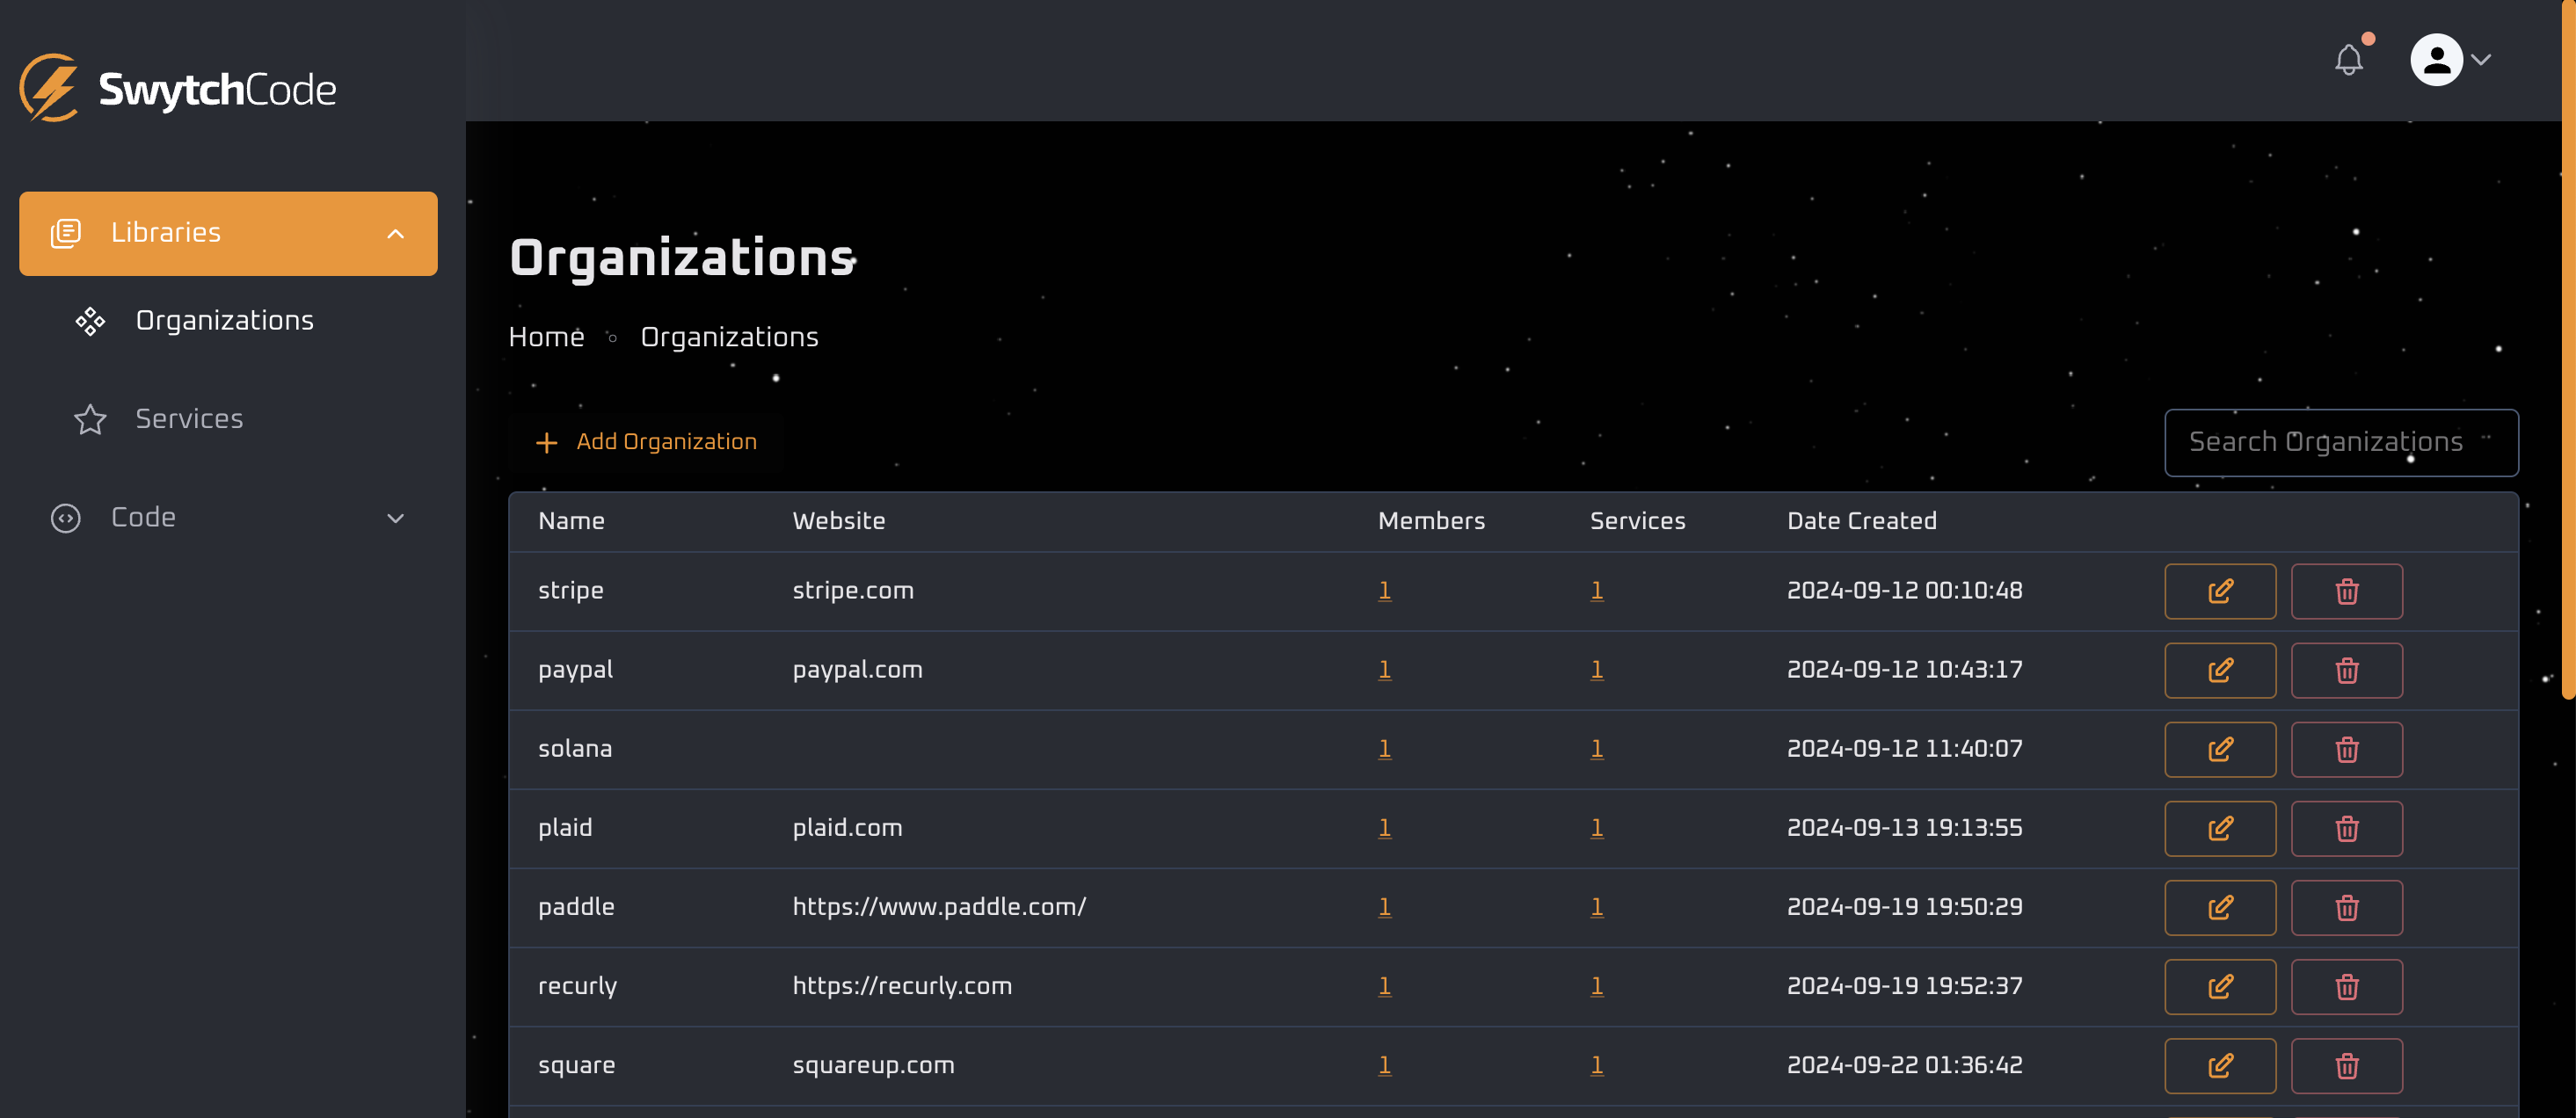Open Services in the sidebar

point(189,418)
